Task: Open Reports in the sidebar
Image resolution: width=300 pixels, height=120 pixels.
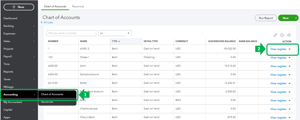Action: pyautogui.click(x=8, y=72)
